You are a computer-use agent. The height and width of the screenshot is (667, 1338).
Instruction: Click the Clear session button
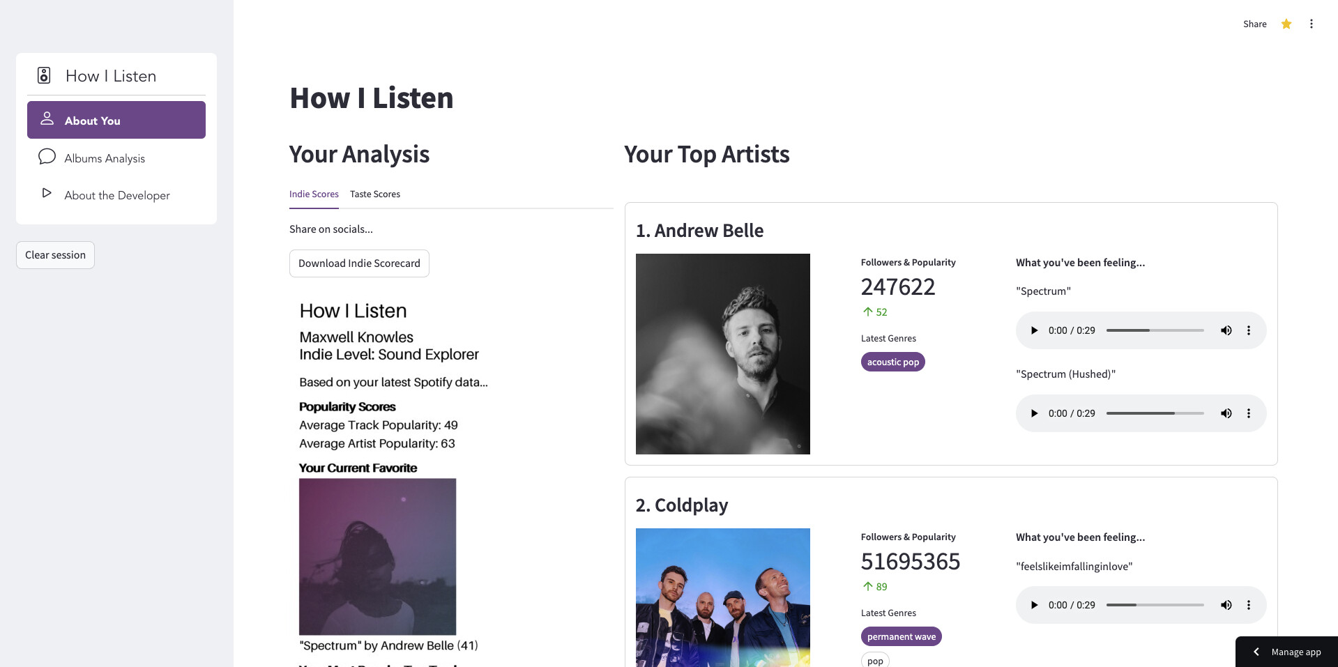(x=55, y=255)
